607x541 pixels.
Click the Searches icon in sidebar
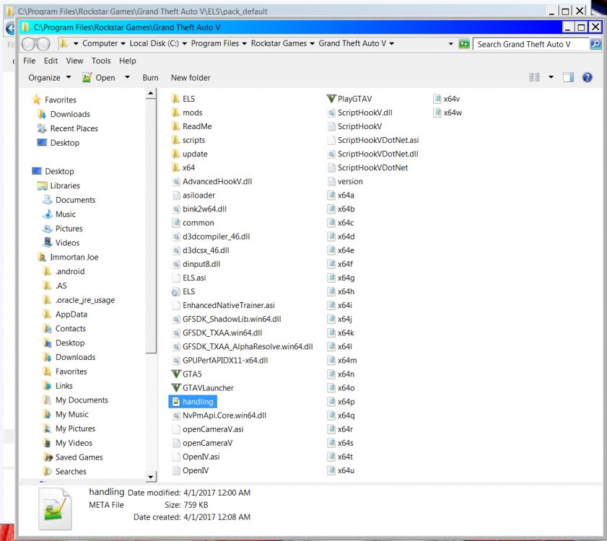pos(48,471)
